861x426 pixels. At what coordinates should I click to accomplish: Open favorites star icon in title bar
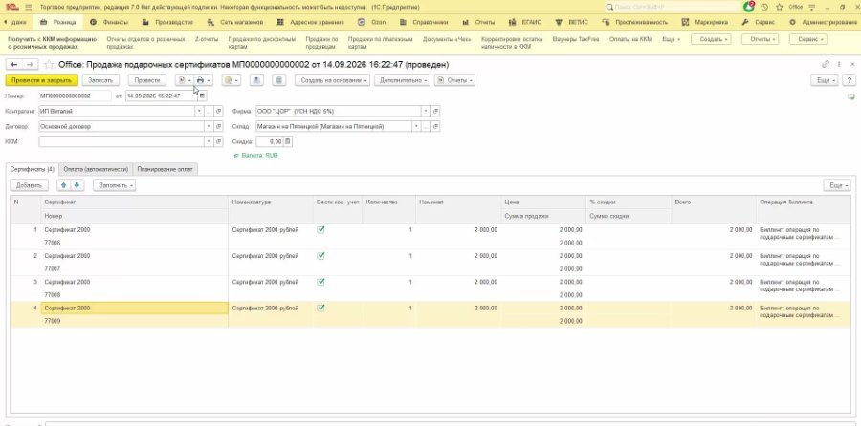pyautogui.click(x=779, y=7)
